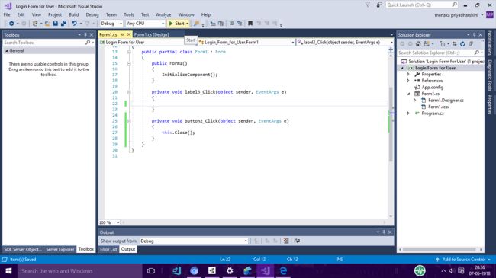Screen dimensions: 496x278
Task: Click the Save All toolbar icon
Action: (63, 24)
